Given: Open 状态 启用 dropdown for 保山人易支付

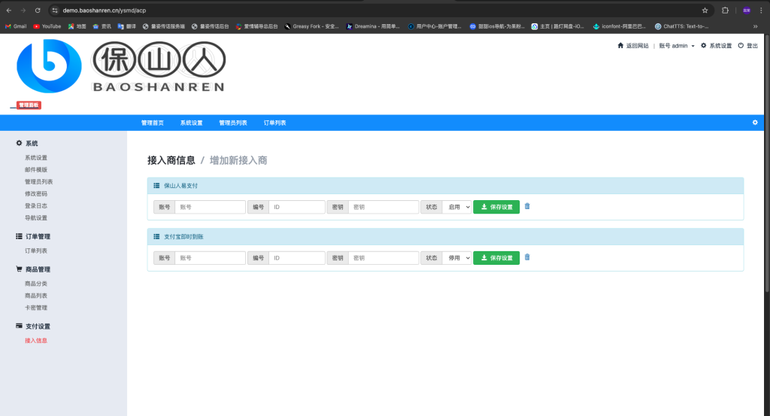Looking at the screenshot, I should (456, 207).
